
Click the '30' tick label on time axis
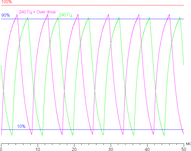(x=111, y=149)
